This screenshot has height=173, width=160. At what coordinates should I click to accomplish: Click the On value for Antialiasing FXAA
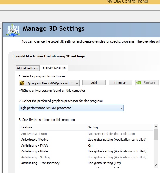(x=90, y=145)
